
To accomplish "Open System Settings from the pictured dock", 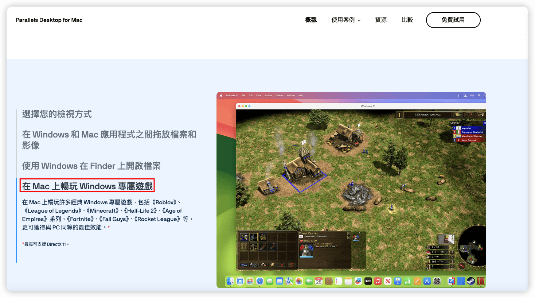I will coord(437,281).
